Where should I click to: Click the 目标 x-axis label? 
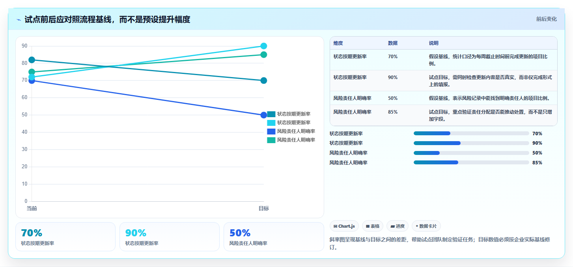(264, 208)
